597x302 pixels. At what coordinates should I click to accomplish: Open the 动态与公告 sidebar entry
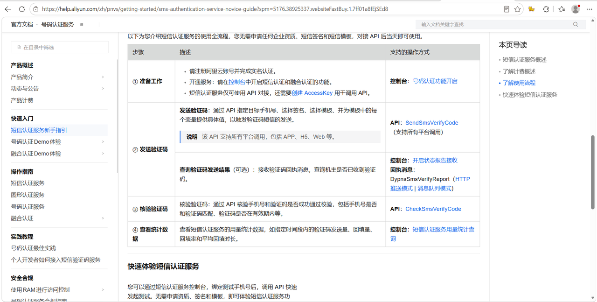tap(25, 89)
